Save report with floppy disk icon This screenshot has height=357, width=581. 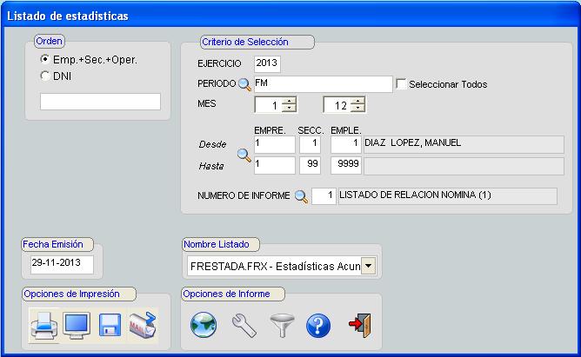coord(110,325)
